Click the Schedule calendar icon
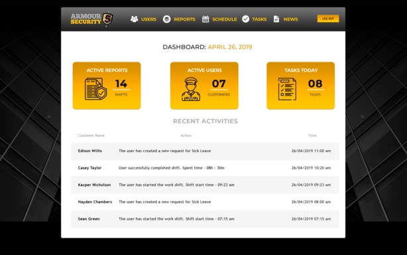The image size is (407, 255). pos(205,19)
